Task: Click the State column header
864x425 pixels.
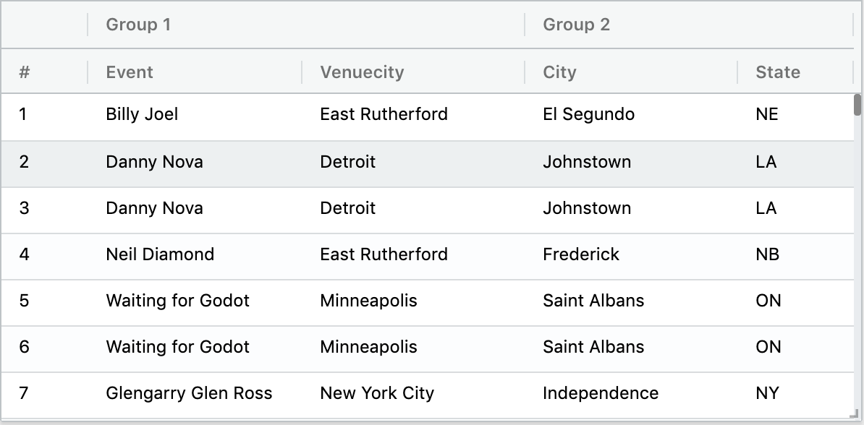Action: [x=778, y=72]
